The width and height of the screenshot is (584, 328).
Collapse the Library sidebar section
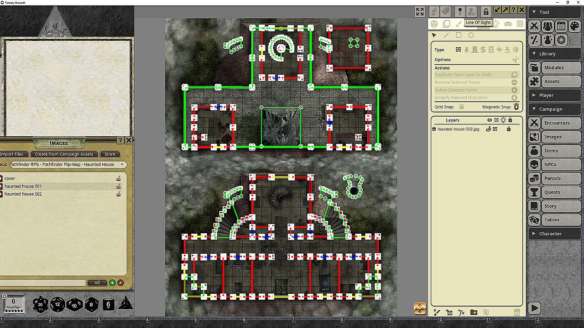pos(556,54)
